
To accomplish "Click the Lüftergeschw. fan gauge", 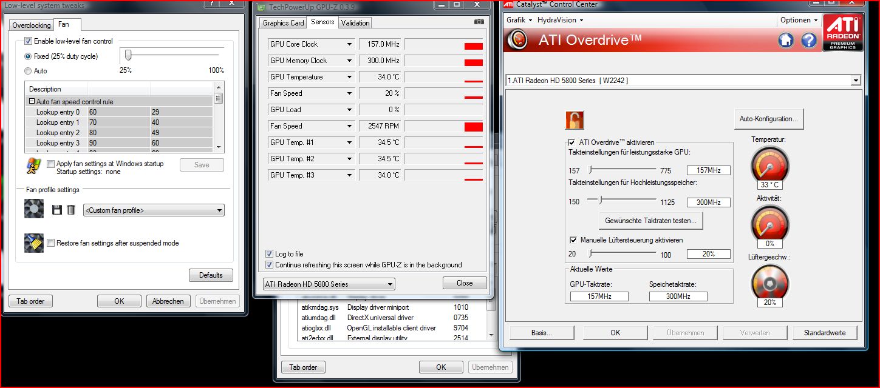I will pyautogui.click(x=769, y=284).
